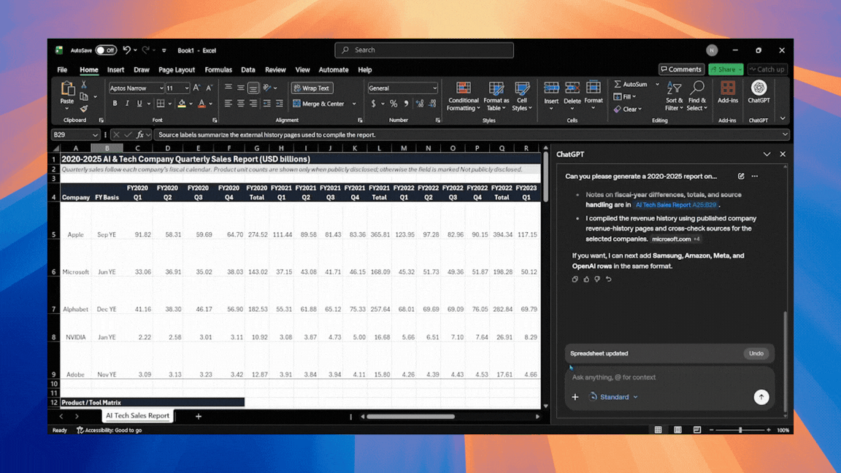The height and width of the screenshot is (473, 841).
Task: Expand the Fill Color dropdown arrow
Action: coord(191,103)
